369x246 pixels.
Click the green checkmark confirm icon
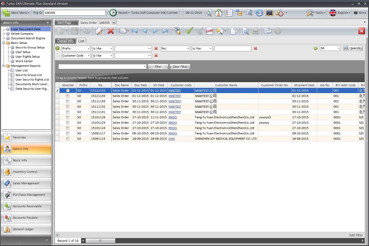click(x=189, y=31)
